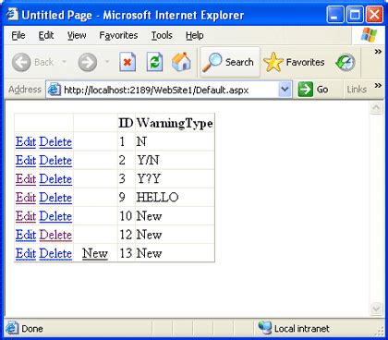
Task: Open the Search pane
Action: pos(229,62)
